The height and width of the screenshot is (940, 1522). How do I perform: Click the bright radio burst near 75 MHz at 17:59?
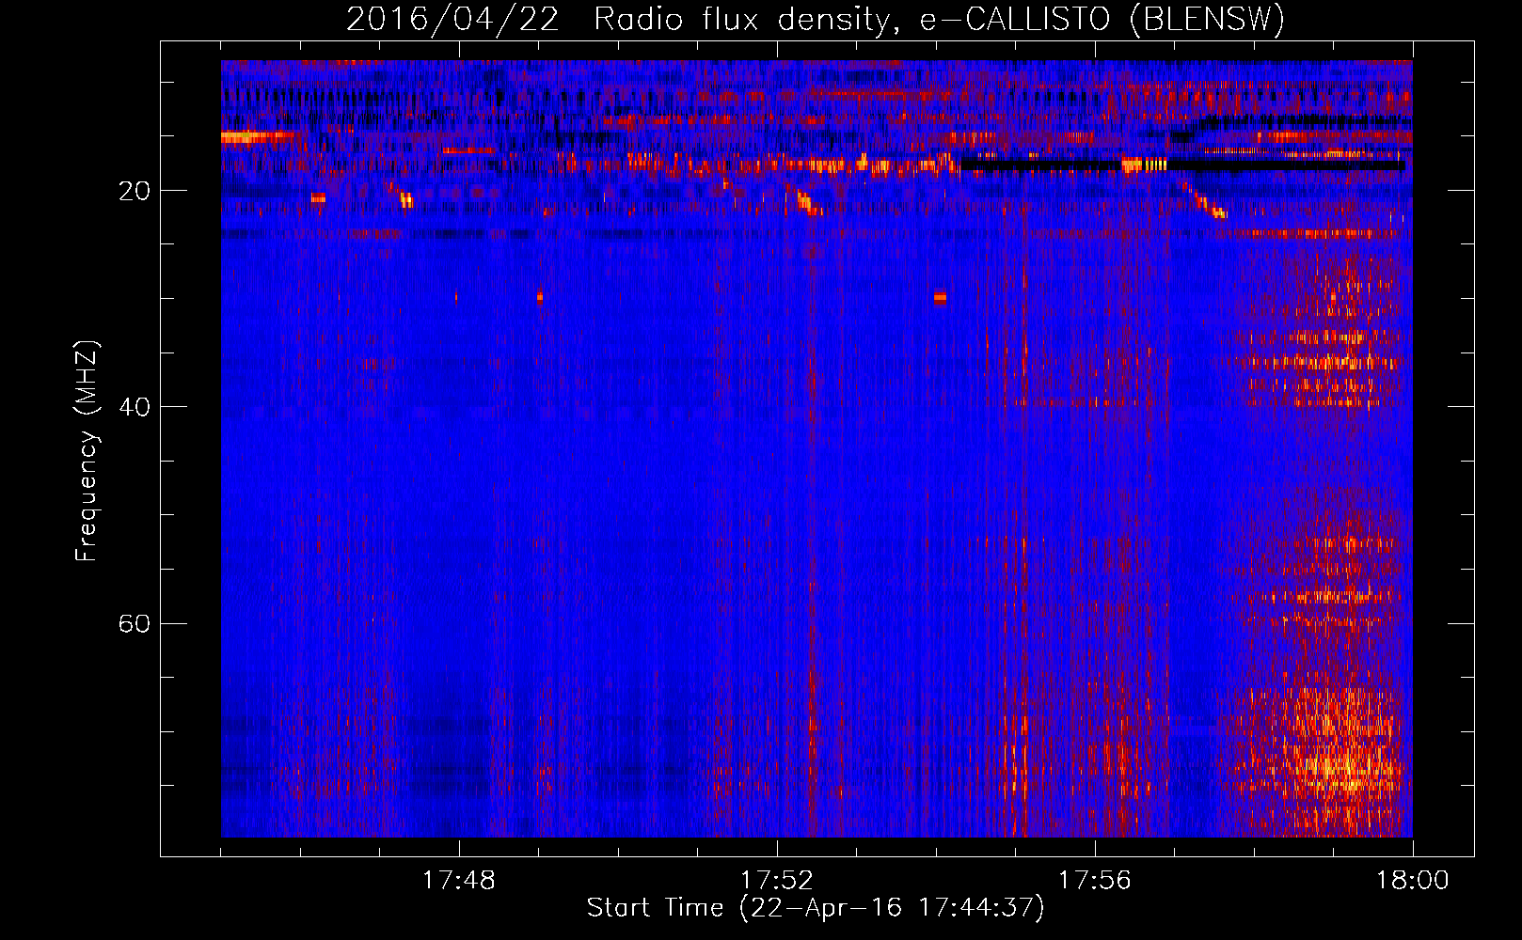(x=1336, y=761)
